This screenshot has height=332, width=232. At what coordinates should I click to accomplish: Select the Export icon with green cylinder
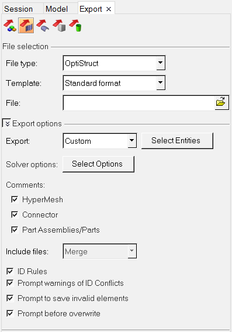coord(75,26)
